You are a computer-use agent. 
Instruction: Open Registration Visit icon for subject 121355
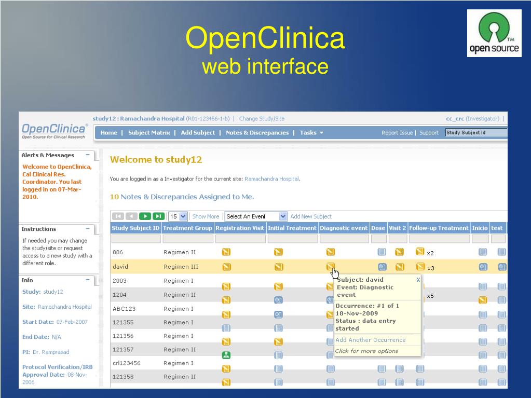point(226,328)
